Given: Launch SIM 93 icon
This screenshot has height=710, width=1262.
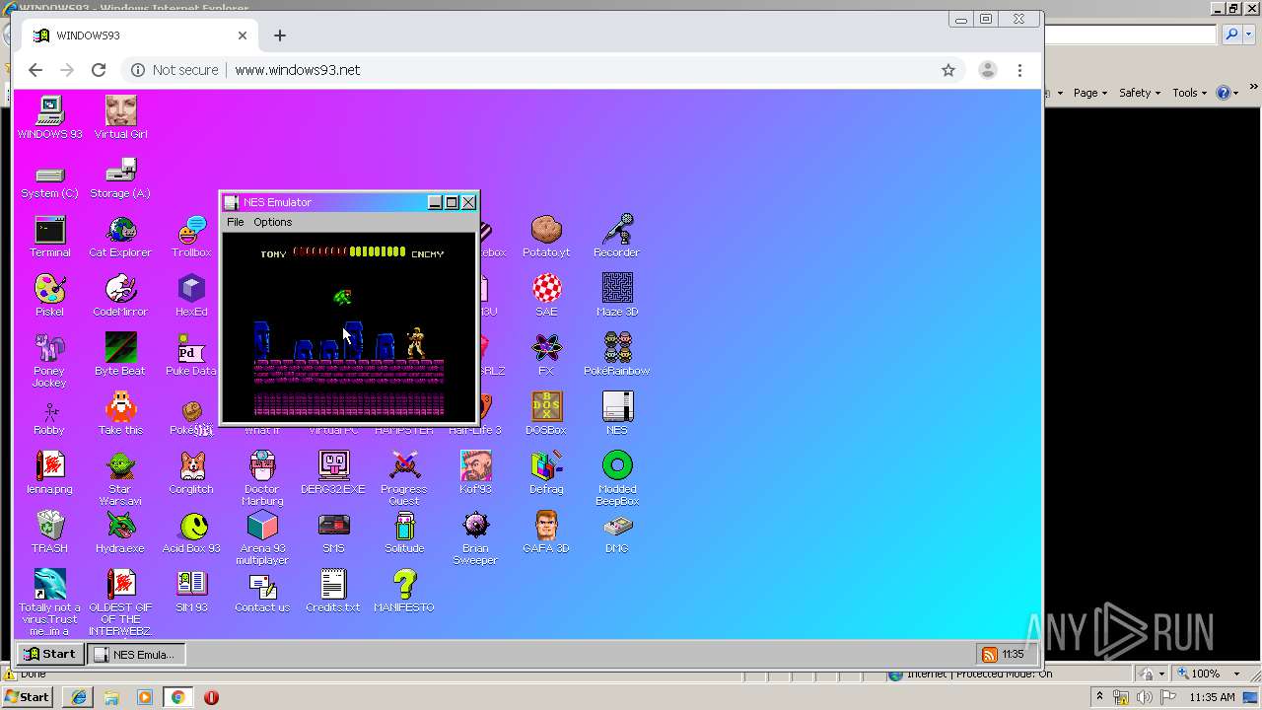Looking at the screenshot, I should [191, 591].
